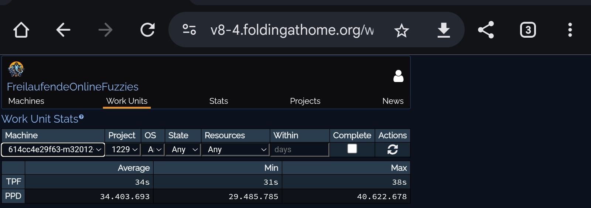Click the forward arrow icon
This screenshot has width=591, height=208.
[105, 30]
